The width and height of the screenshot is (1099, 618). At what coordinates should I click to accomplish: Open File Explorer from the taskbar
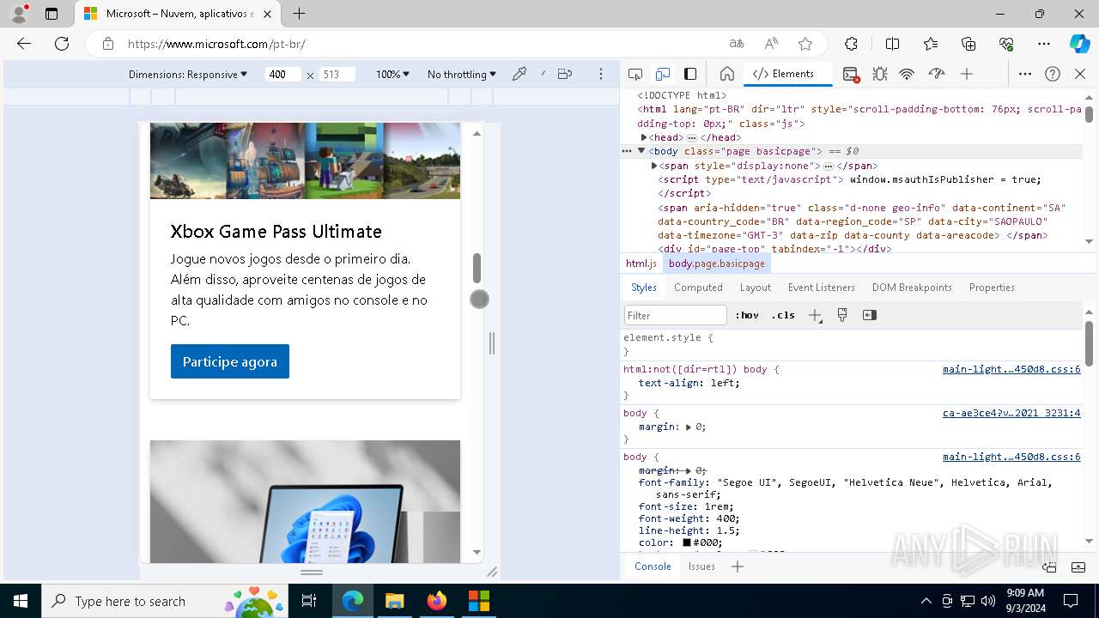pos(394,601)
